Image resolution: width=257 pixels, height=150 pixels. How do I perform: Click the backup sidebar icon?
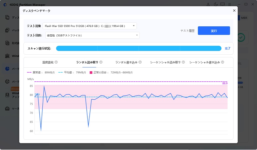(x=7, y=30)
